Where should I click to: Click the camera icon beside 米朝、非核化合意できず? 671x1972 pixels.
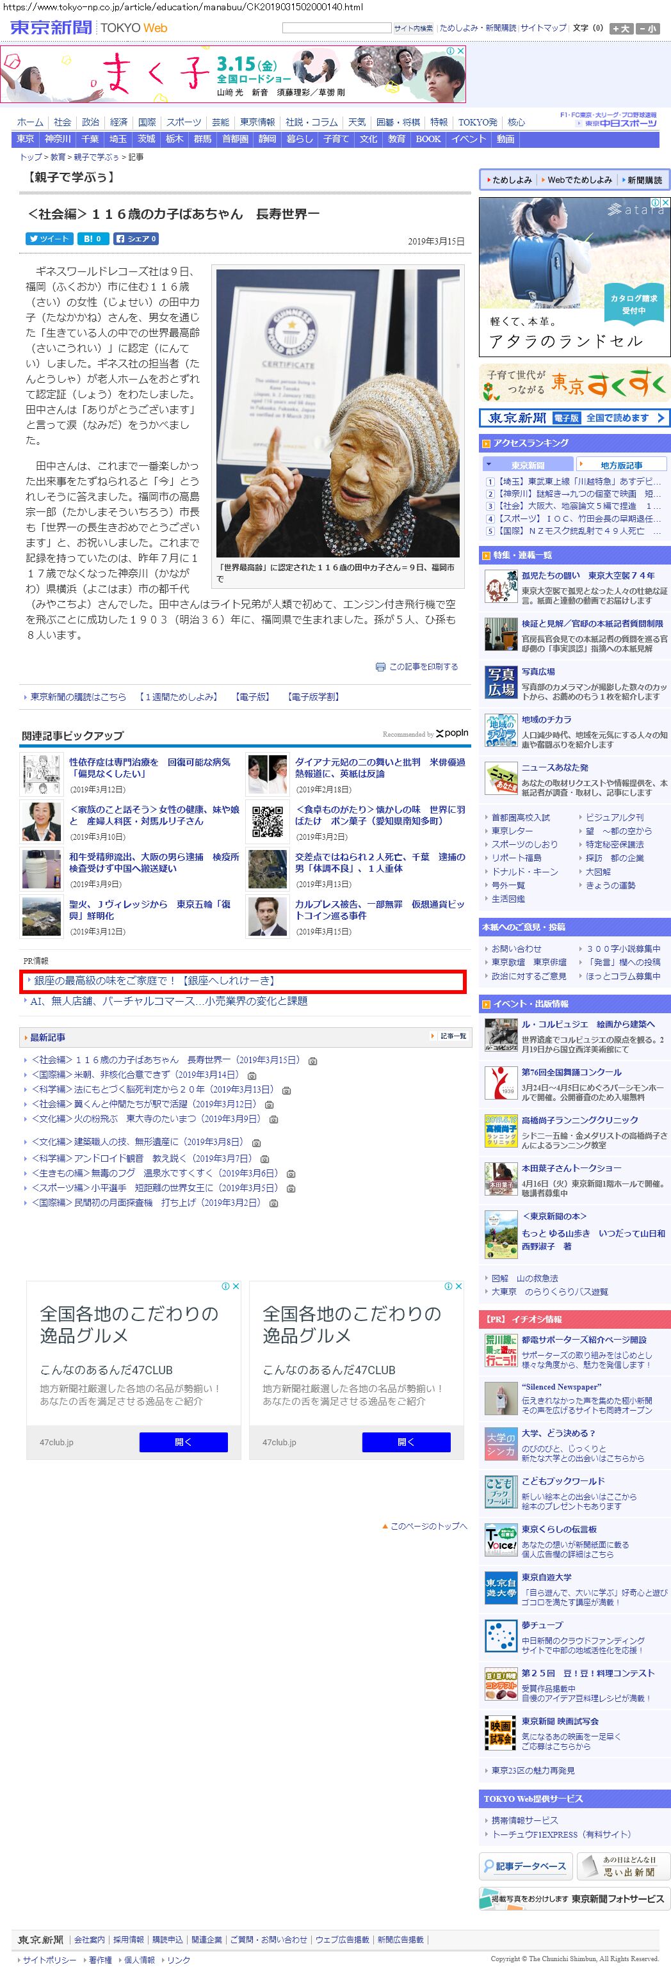point(252,1075)
